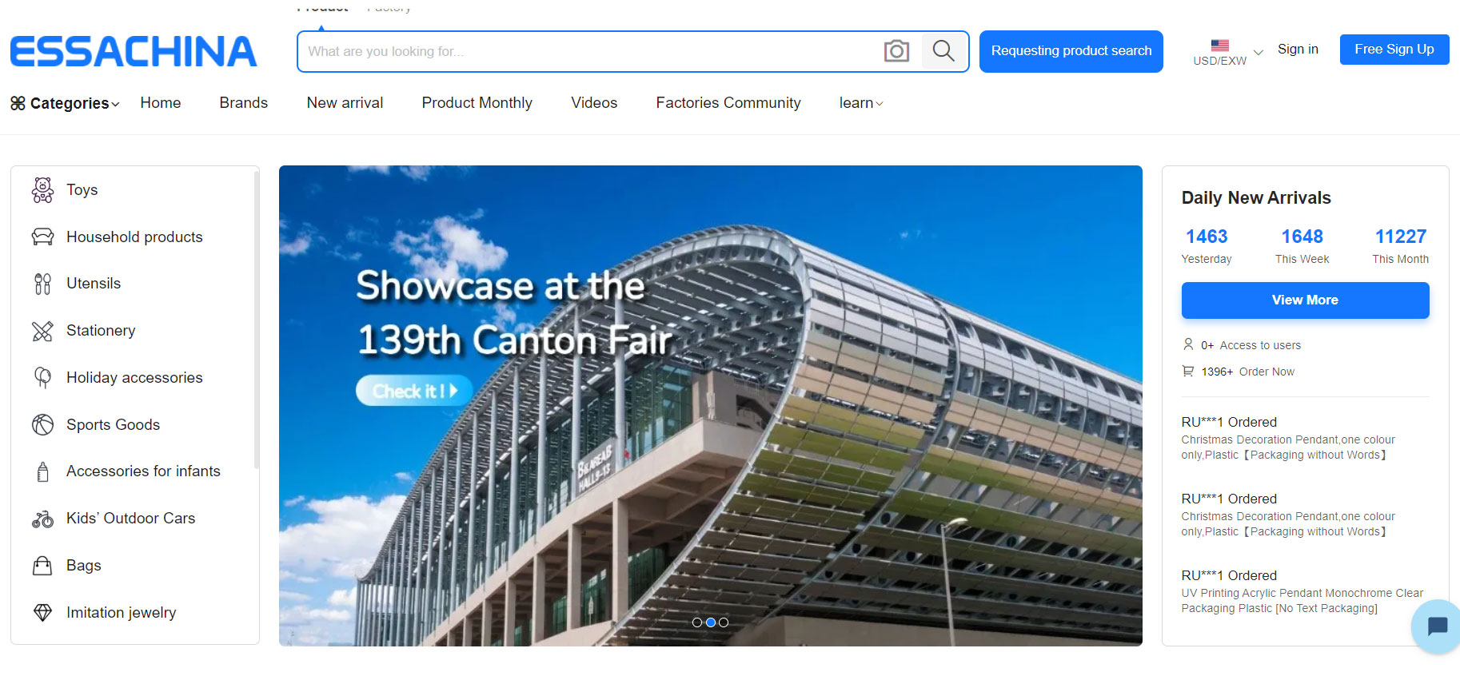
Task: Switch to the third carousel slide dot
Action: click(x=724, y=622)
